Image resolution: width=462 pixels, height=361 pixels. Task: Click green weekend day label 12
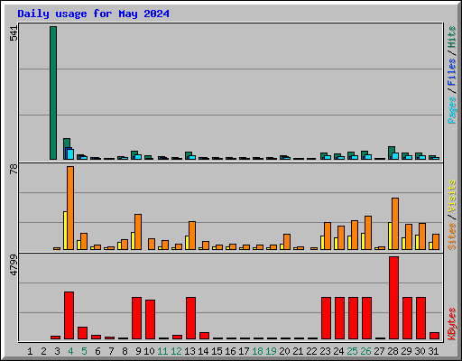(x=176, y=351)
